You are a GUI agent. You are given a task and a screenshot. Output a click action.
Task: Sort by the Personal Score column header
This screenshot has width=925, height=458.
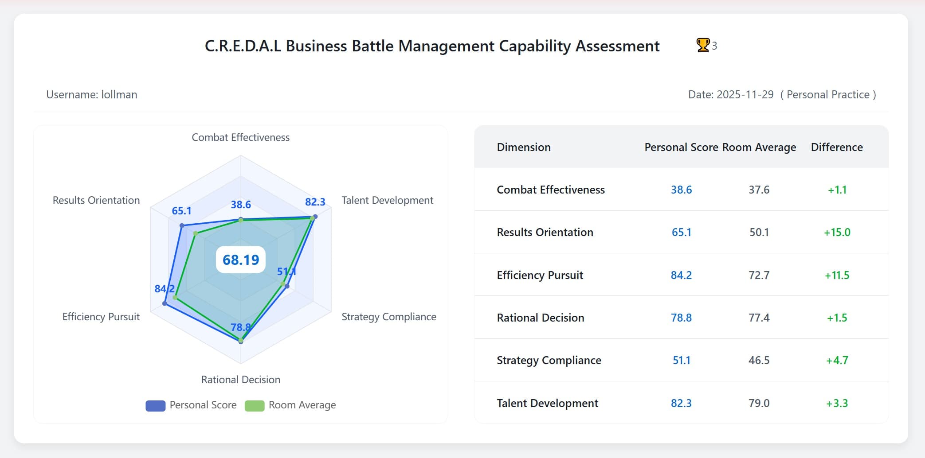(681, 147)
